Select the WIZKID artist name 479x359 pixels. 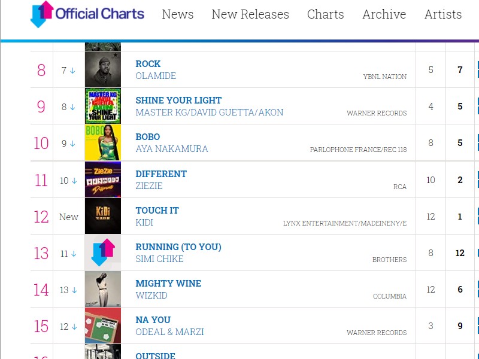pos(151,296)
